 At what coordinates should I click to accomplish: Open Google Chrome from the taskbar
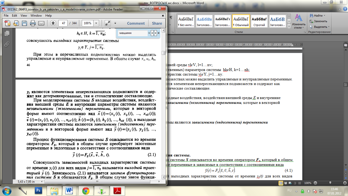click(85, 190)
